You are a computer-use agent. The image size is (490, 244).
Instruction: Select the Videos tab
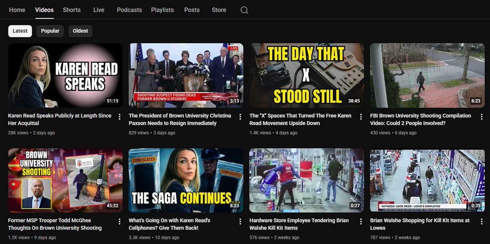[x=45, y=10]
